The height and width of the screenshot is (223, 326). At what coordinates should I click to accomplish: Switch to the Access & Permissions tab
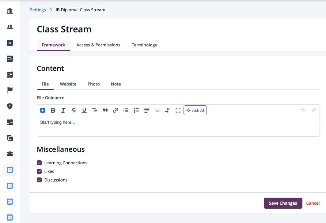[x=98, y=45]
